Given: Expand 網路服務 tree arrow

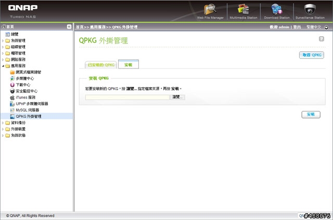Looking at the screenshot, I should coord(3,60).
